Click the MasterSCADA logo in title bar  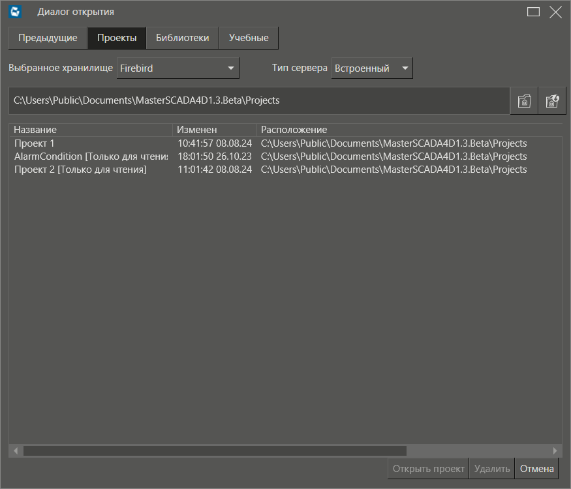coord(16,11)
